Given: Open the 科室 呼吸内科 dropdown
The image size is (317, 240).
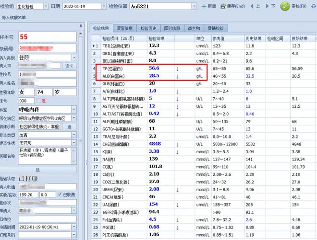Looking at the screenshot, I should click(74, 110).
